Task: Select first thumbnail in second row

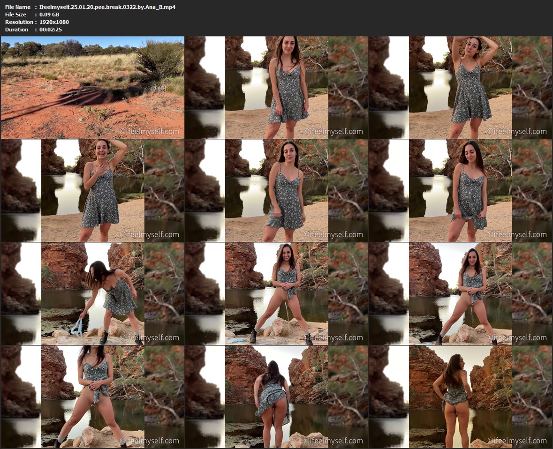Action: click(92, 190)
